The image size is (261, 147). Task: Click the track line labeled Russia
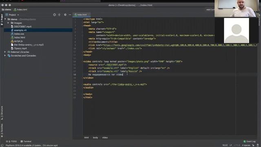(115, 71)
